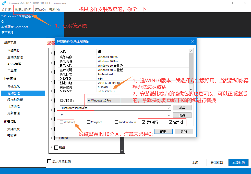
Task: Close the 释放映像 dialog with X
Action: tap(193, 41)
